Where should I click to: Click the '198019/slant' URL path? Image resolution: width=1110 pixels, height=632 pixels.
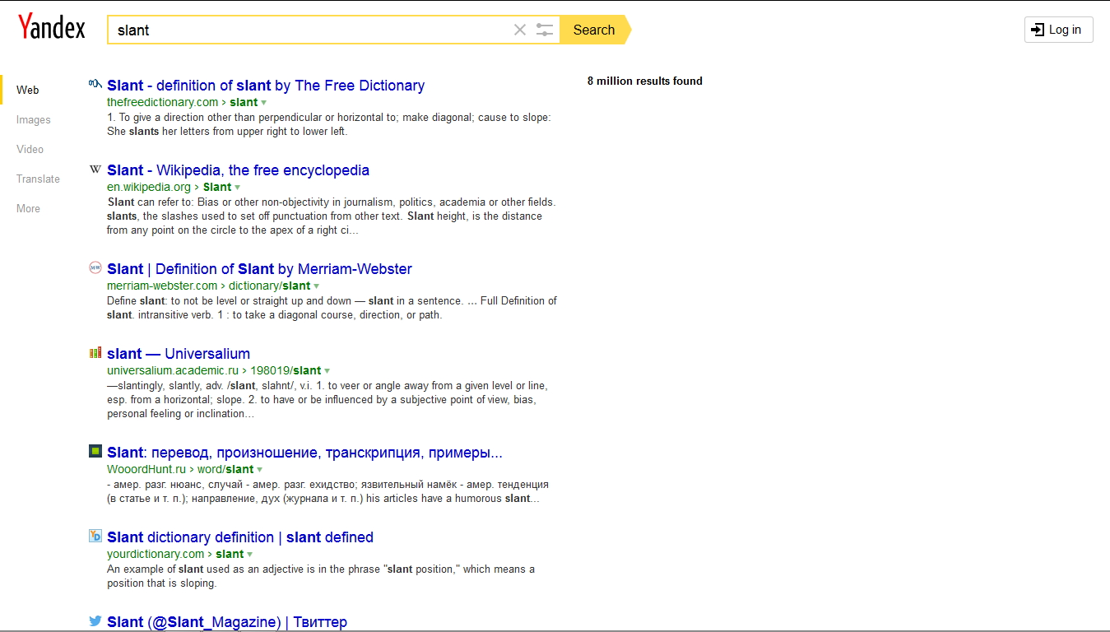point(286,371)
